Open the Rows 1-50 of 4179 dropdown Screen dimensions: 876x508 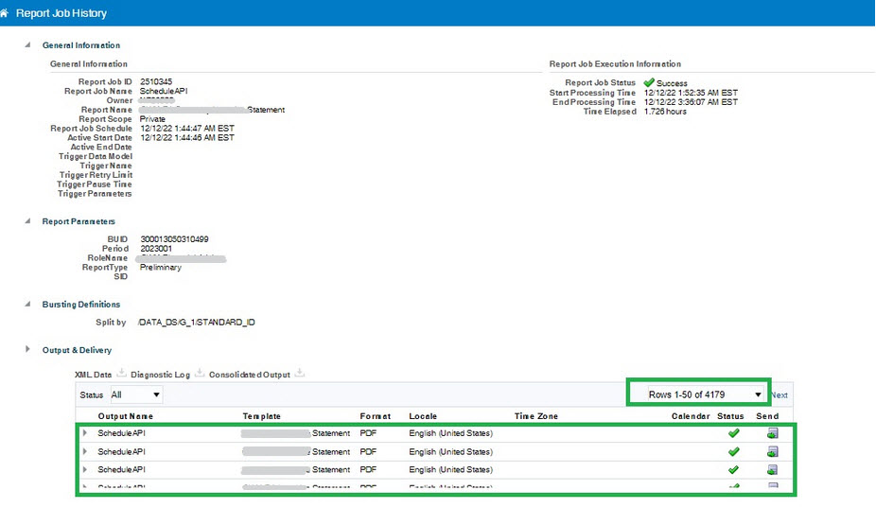pos(705,394)
